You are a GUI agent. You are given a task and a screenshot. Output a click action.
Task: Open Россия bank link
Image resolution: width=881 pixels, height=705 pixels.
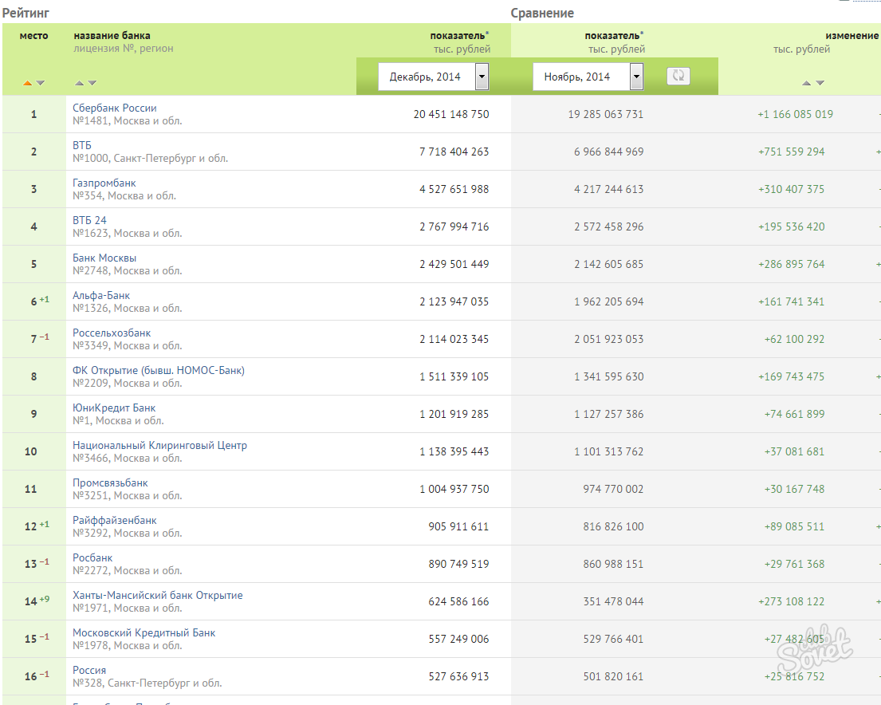point(89,670)
